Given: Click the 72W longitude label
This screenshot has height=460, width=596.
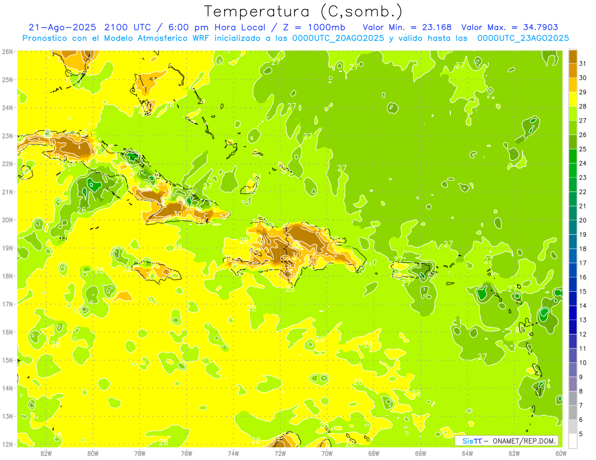Looking at the screenshot, I should pos(280,453).
